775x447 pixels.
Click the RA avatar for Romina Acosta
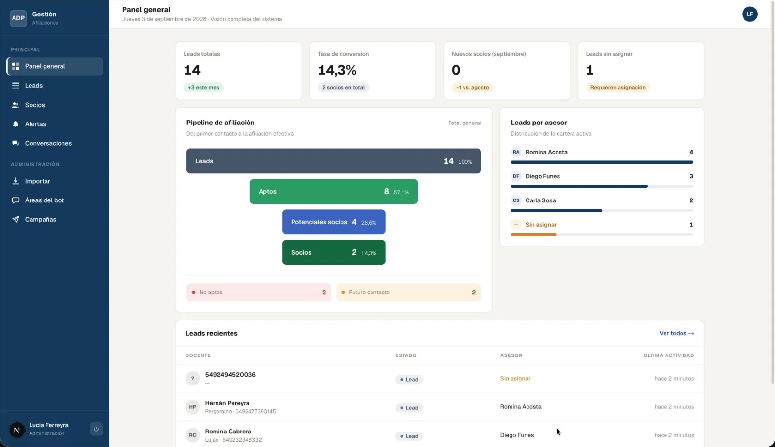[x=516, y=152]
